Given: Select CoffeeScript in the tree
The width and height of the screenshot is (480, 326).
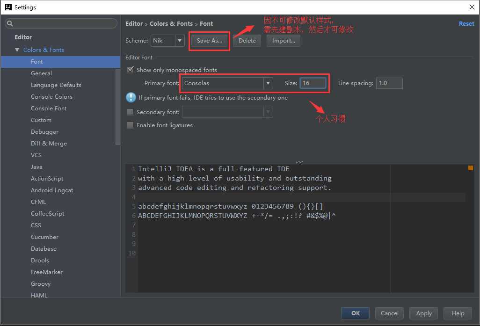Looking at the screenshot, I should pos(47,213).
